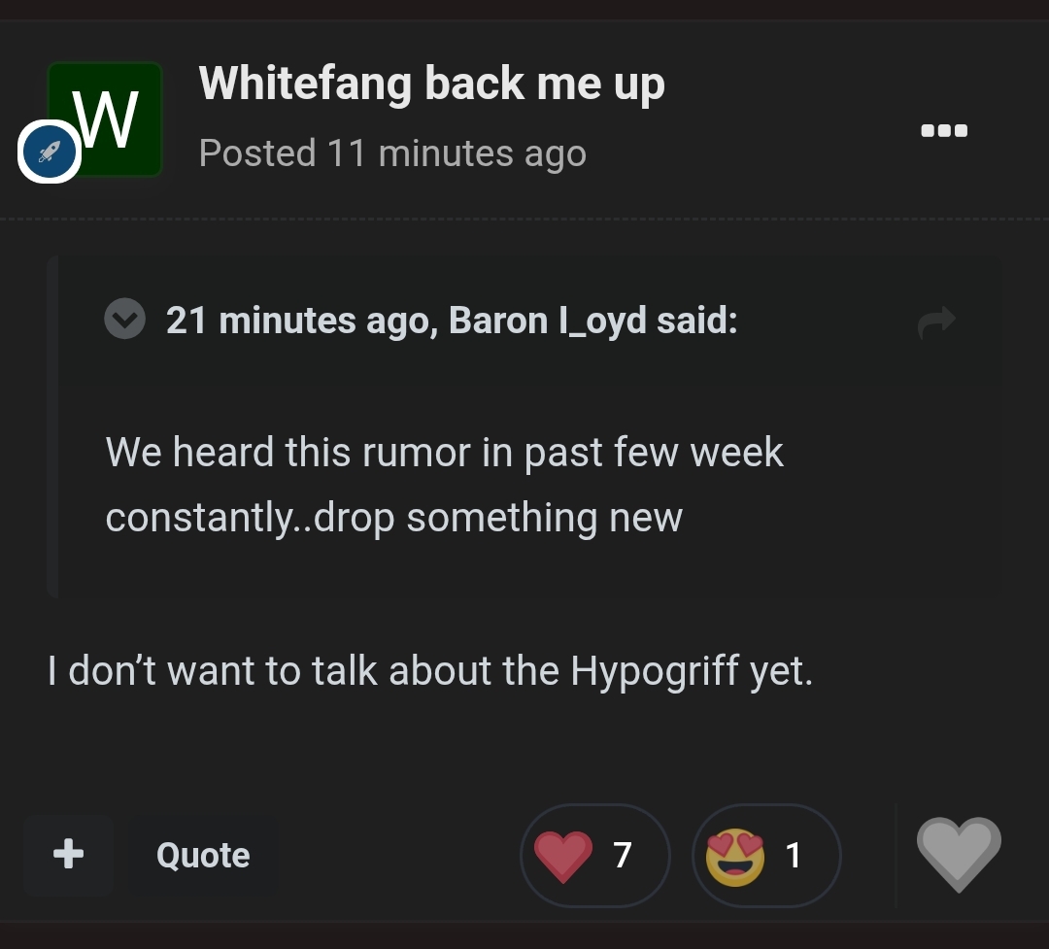
Task: Open Whitefang back me up profile
Action: 431,85
